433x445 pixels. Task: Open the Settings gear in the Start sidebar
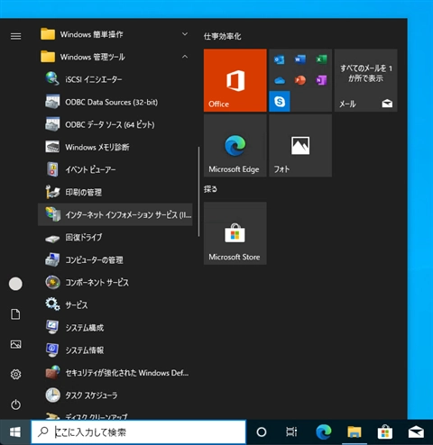(x=15, y=374)
